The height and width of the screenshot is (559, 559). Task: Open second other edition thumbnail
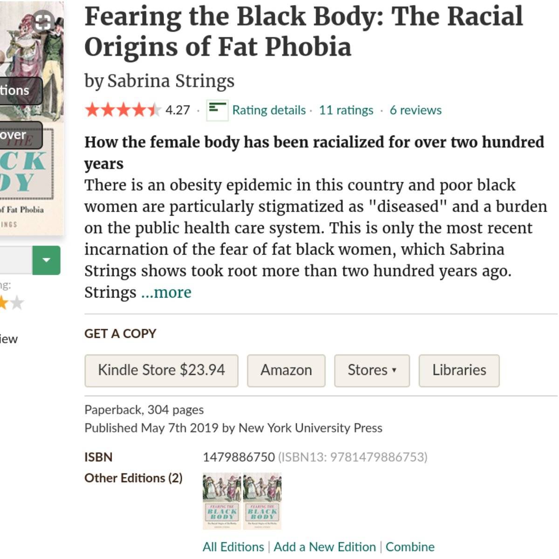coord(262,501)
